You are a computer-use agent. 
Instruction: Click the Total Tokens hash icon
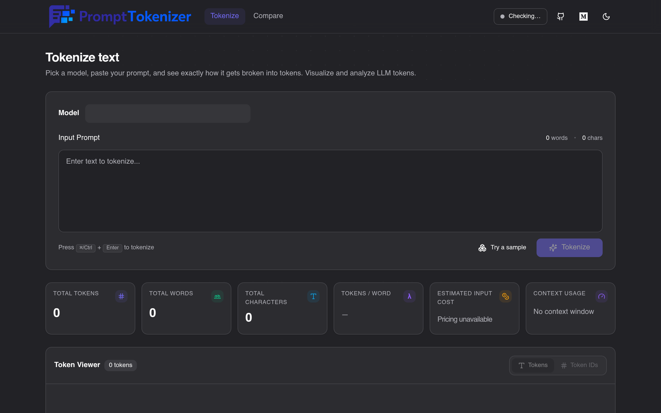point(121,296)
